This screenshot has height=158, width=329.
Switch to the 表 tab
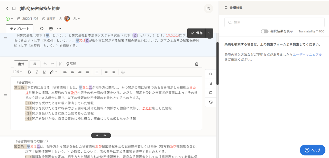click(x=35, y=64)
